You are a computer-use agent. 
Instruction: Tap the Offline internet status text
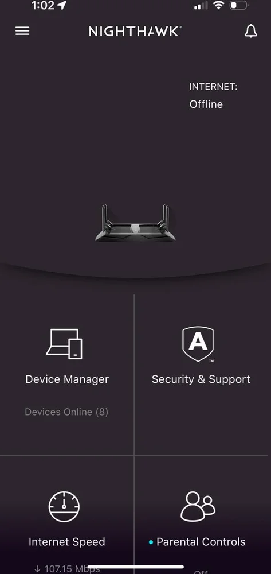[206, 104]
